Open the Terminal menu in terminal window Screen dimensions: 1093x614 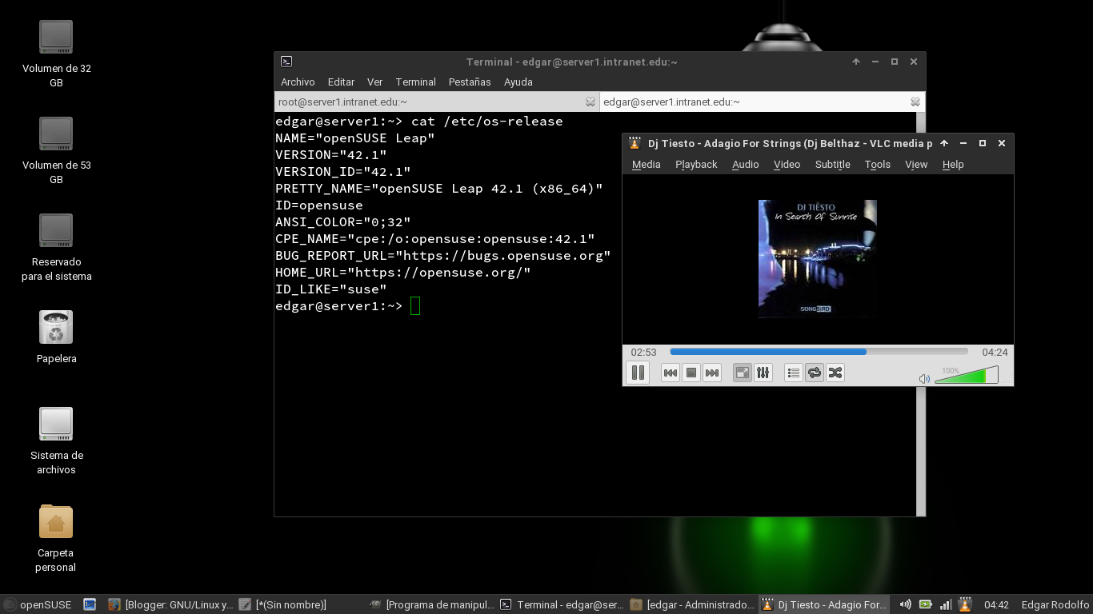(415, 82)
